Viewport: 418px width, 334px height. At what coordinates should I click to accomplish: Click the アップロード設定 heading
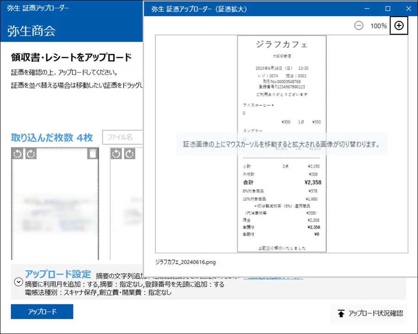[57, 273]
